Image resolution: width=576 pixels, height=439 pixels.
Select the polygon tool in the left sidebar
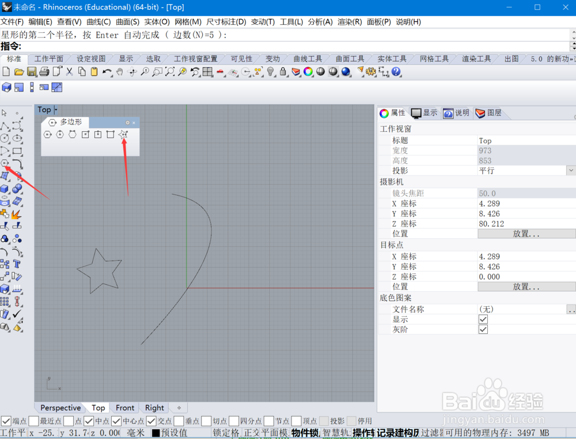pyautogui.click(x=5, y=163)
